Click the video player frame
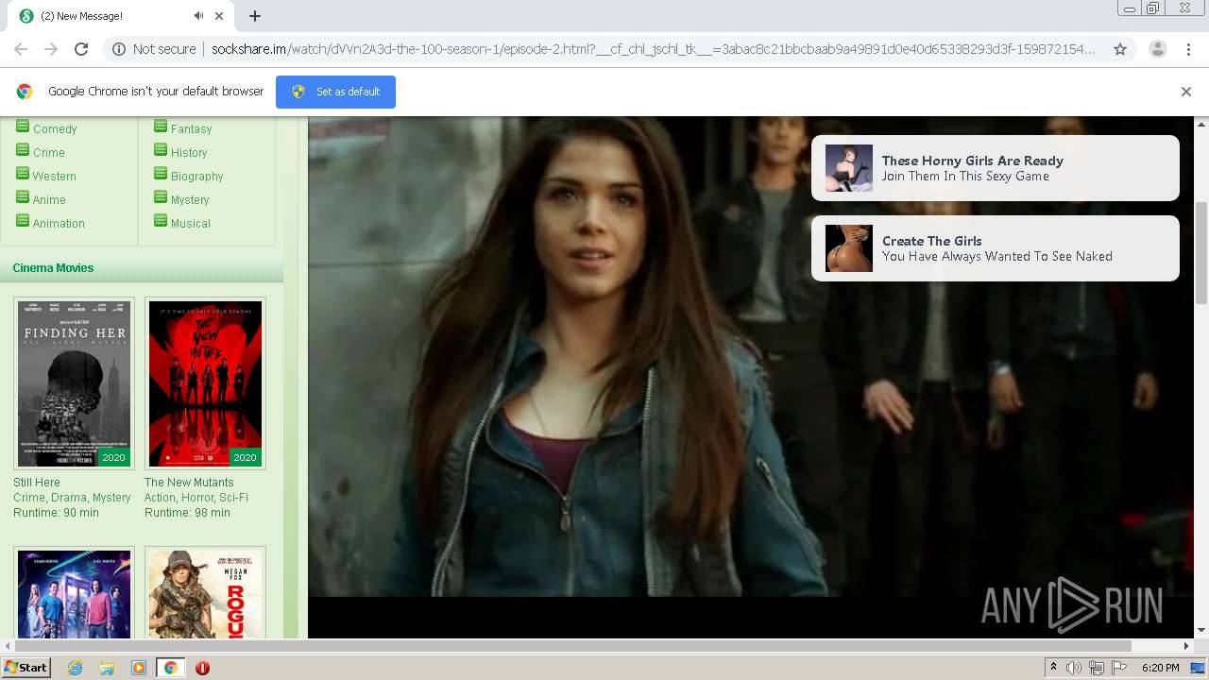Viewport: 1209px width, 680px height. click(x=751, y=378)
